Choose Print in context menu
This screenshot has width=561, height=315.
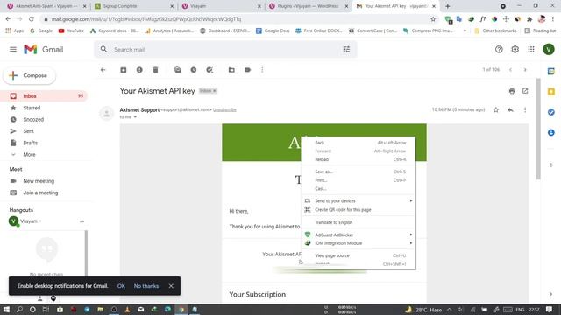point(359,180)
